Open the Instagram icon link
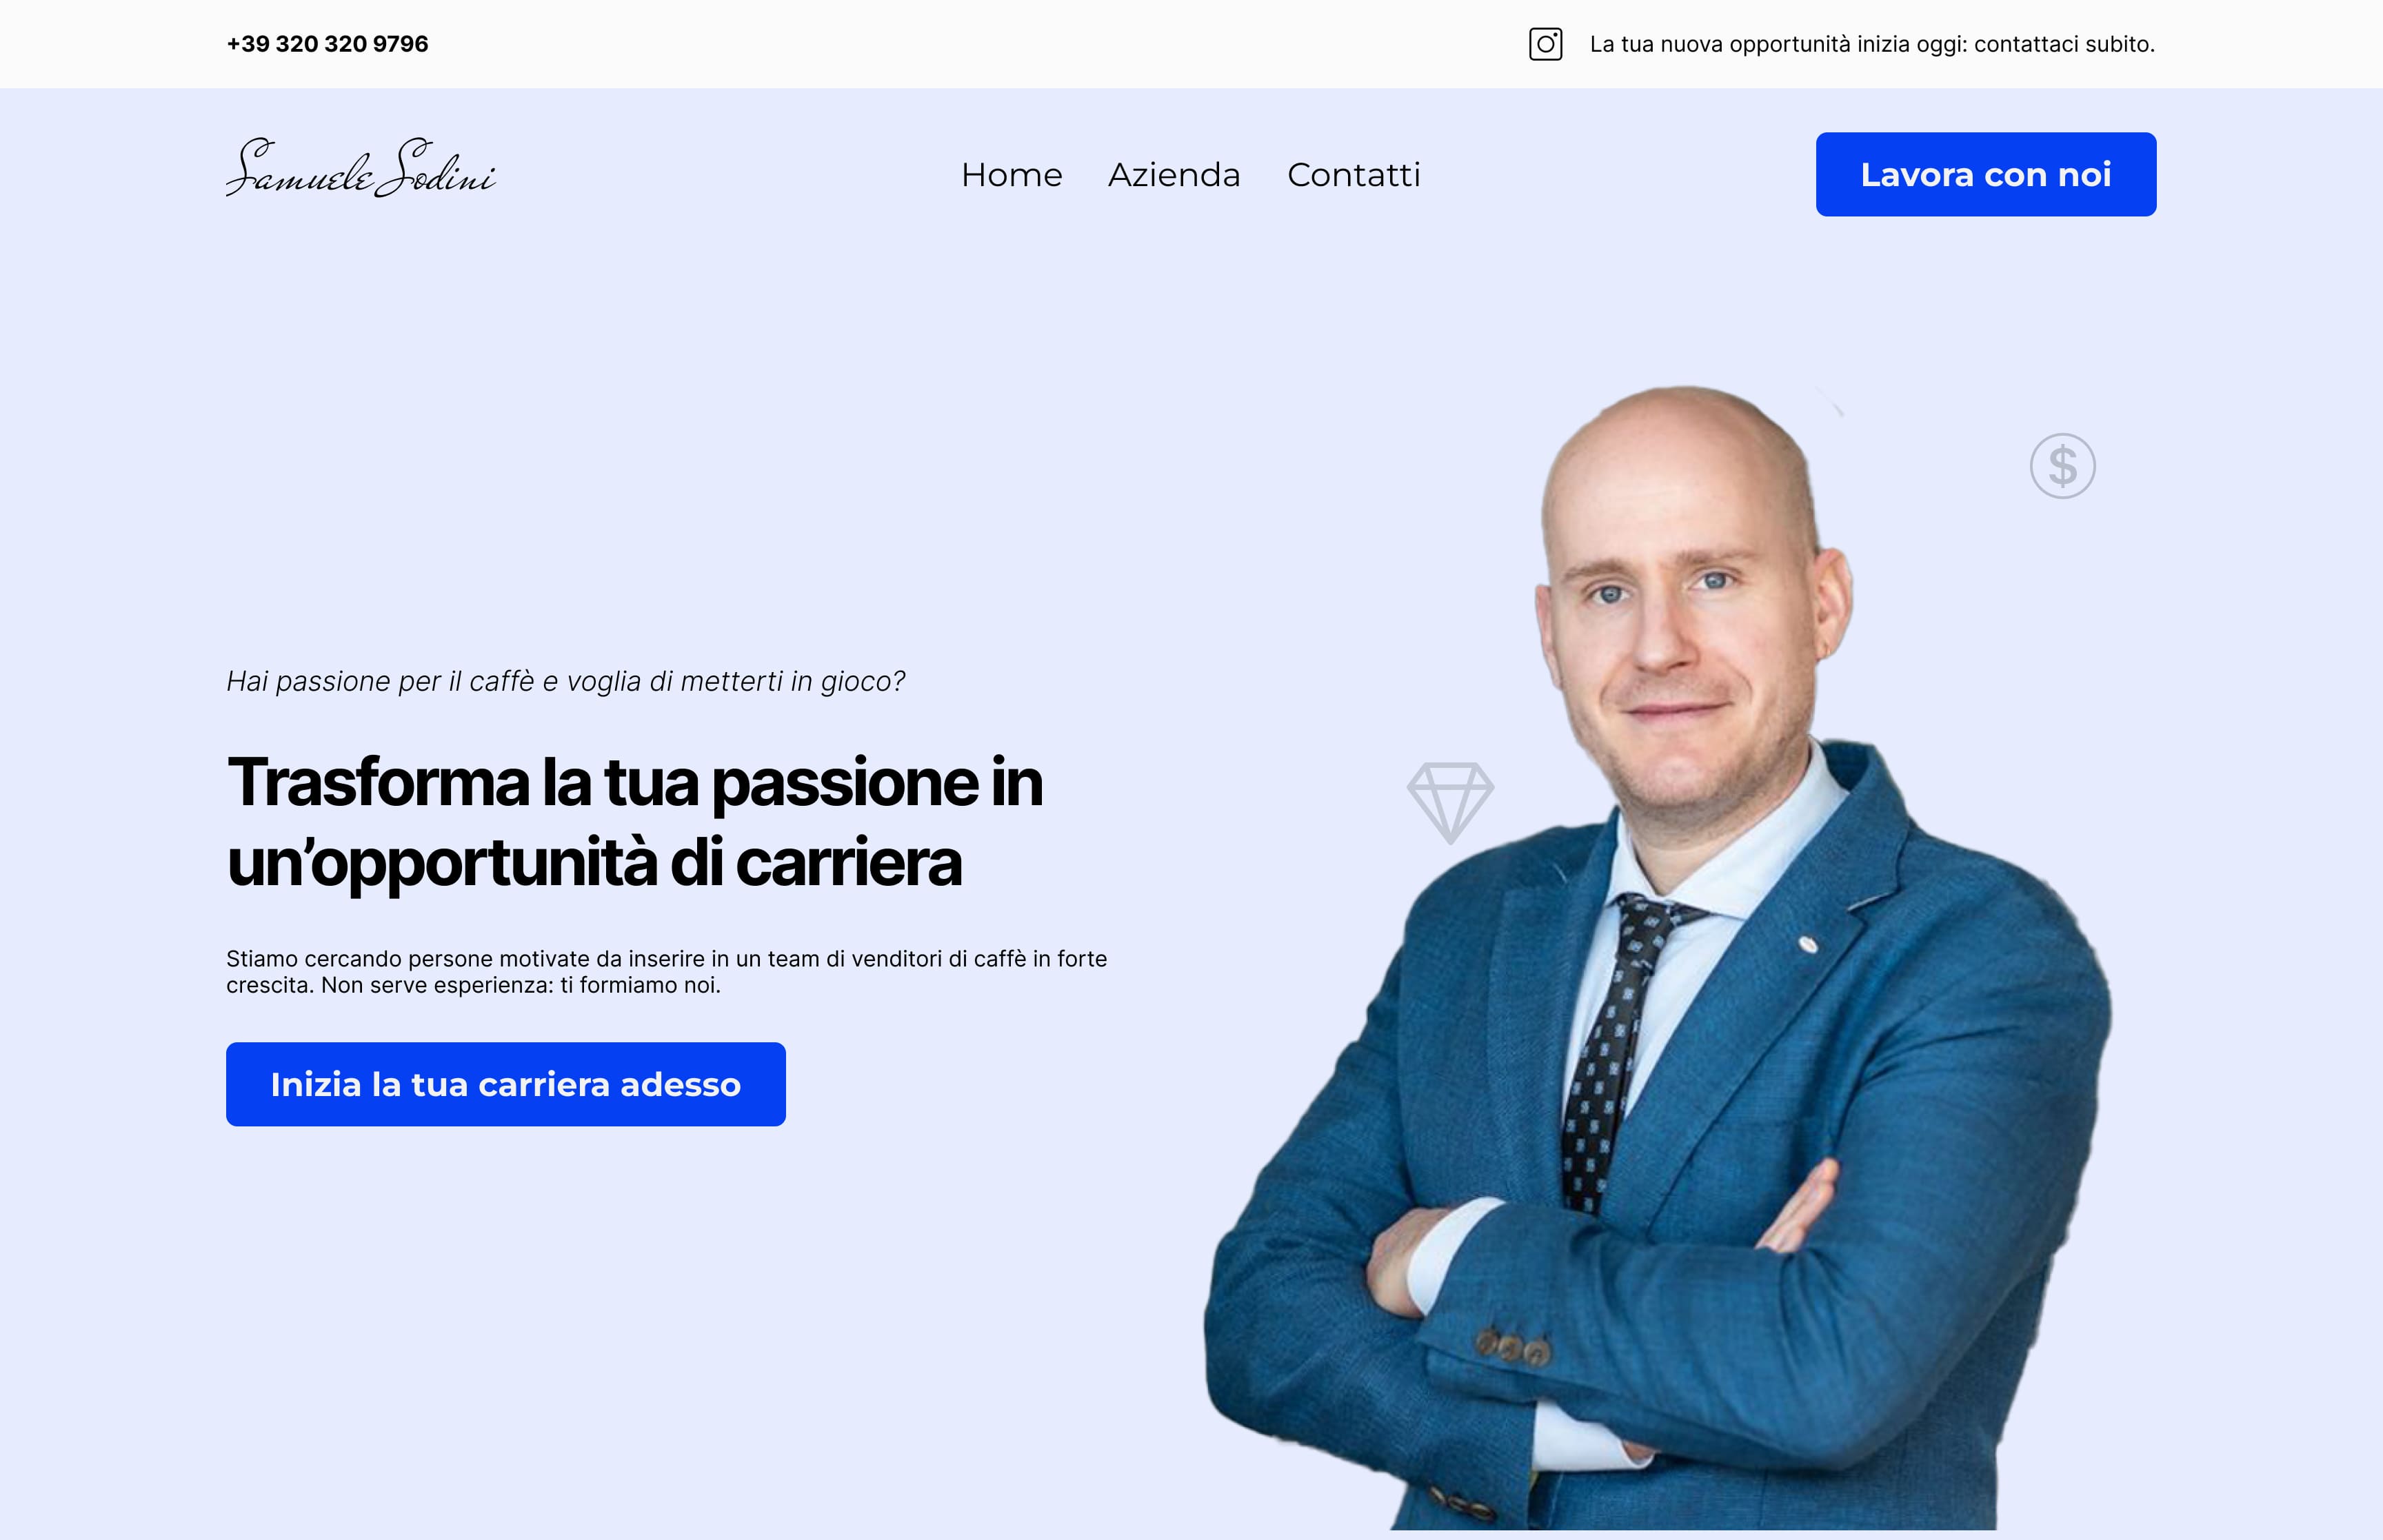This screenshot has height=1540, width=2383. (x=1545, y=44)
